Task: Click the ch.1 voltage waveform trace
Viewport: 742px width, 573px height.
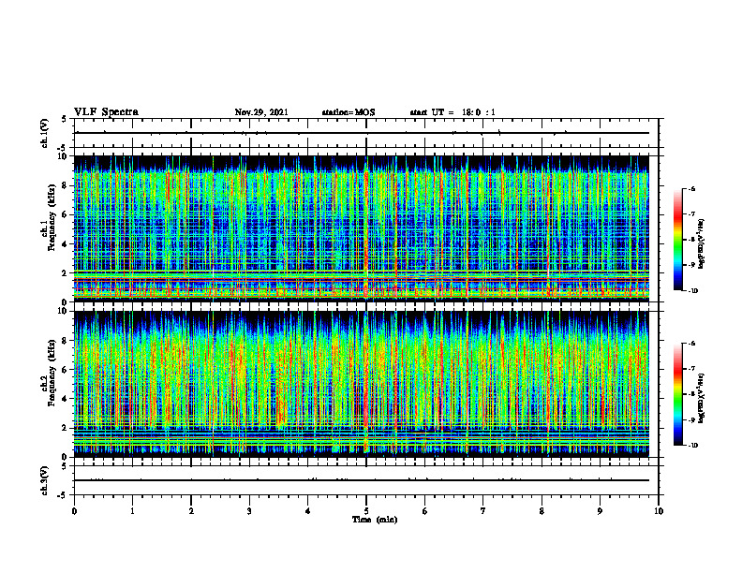Action: tap(362, 133)
